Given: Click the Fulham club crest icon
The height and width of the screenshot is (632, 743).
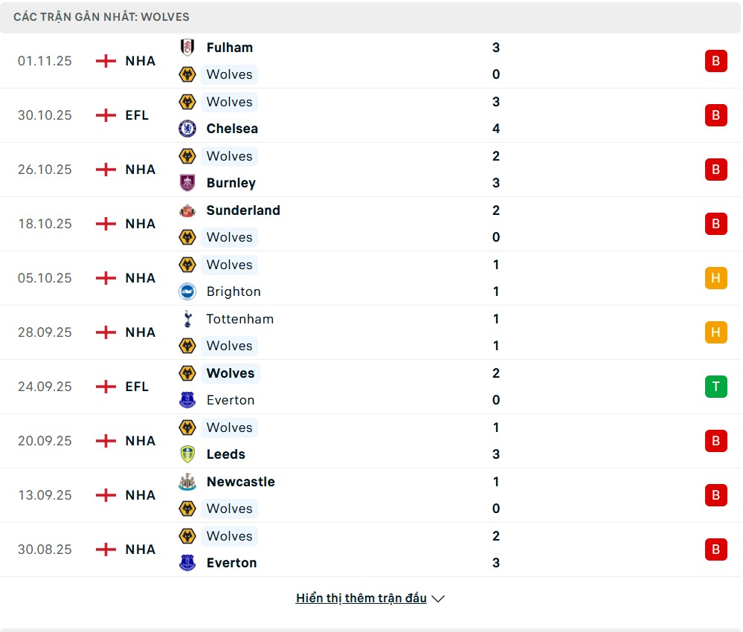Looking at the screenshot, I should pos(187,48).
